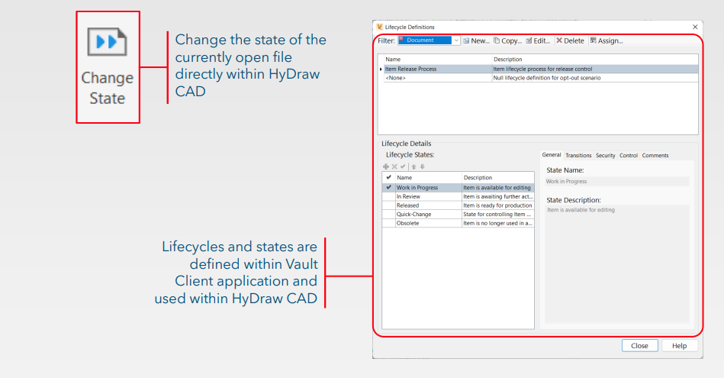Viewport: 724px width, 378px height.
Task: Click the Description header in Lifecycle States
Action: pos(497,177)
